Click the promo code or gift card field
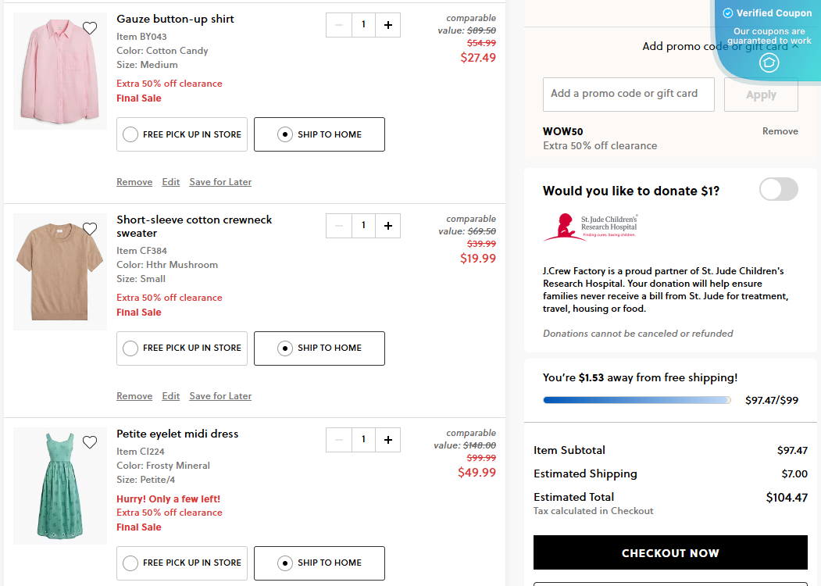Screen dimensions: 821x586 [x=628, y=94]
